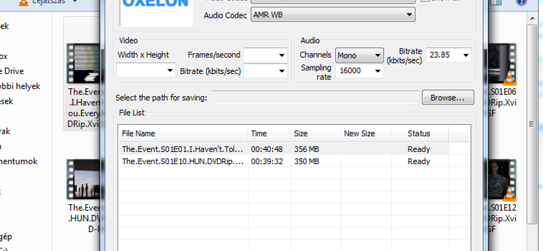Expand the Channels Mono dropdown
This screenshot has width=543, height=251.
[360, 55]
